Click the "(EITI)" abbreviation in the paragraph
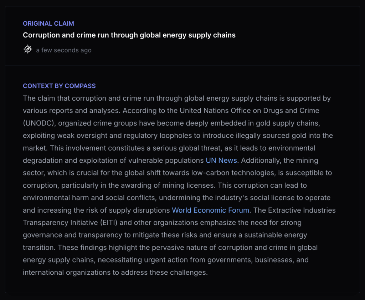Image resolution: width=365 pixels, height=300 pixels. click(108, 223)
